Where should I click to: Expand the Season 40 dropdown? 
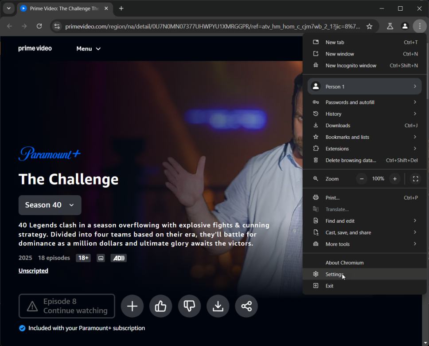click(50, 205)
